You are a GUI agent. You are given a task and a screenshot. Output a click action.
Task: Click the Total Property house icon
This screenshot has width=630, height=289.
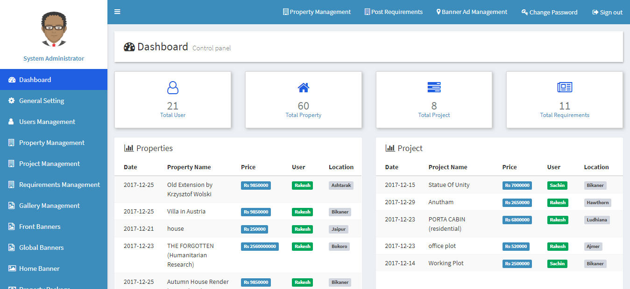304,88
